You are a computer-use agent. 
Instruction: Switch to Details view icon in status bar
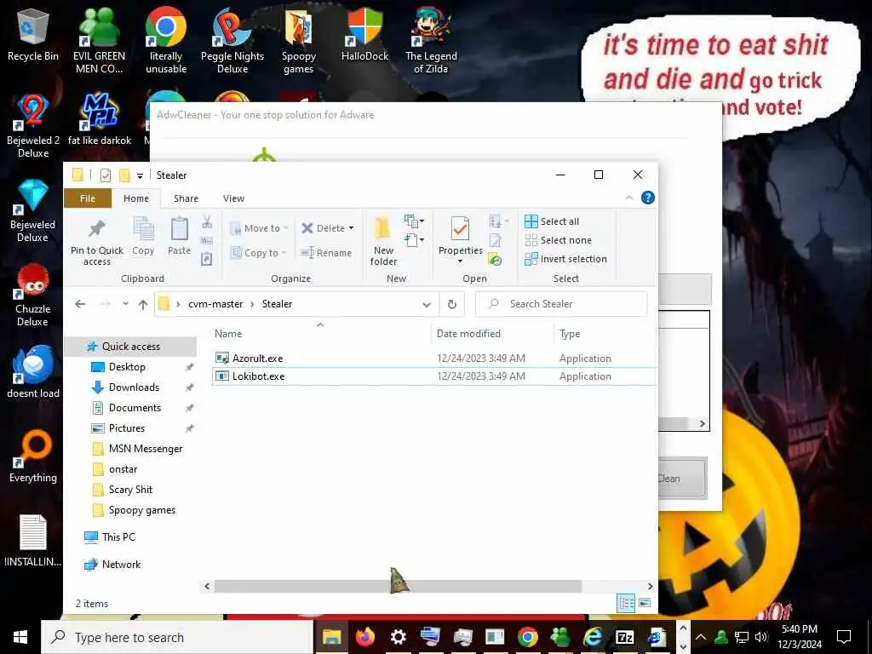[626, 604]
